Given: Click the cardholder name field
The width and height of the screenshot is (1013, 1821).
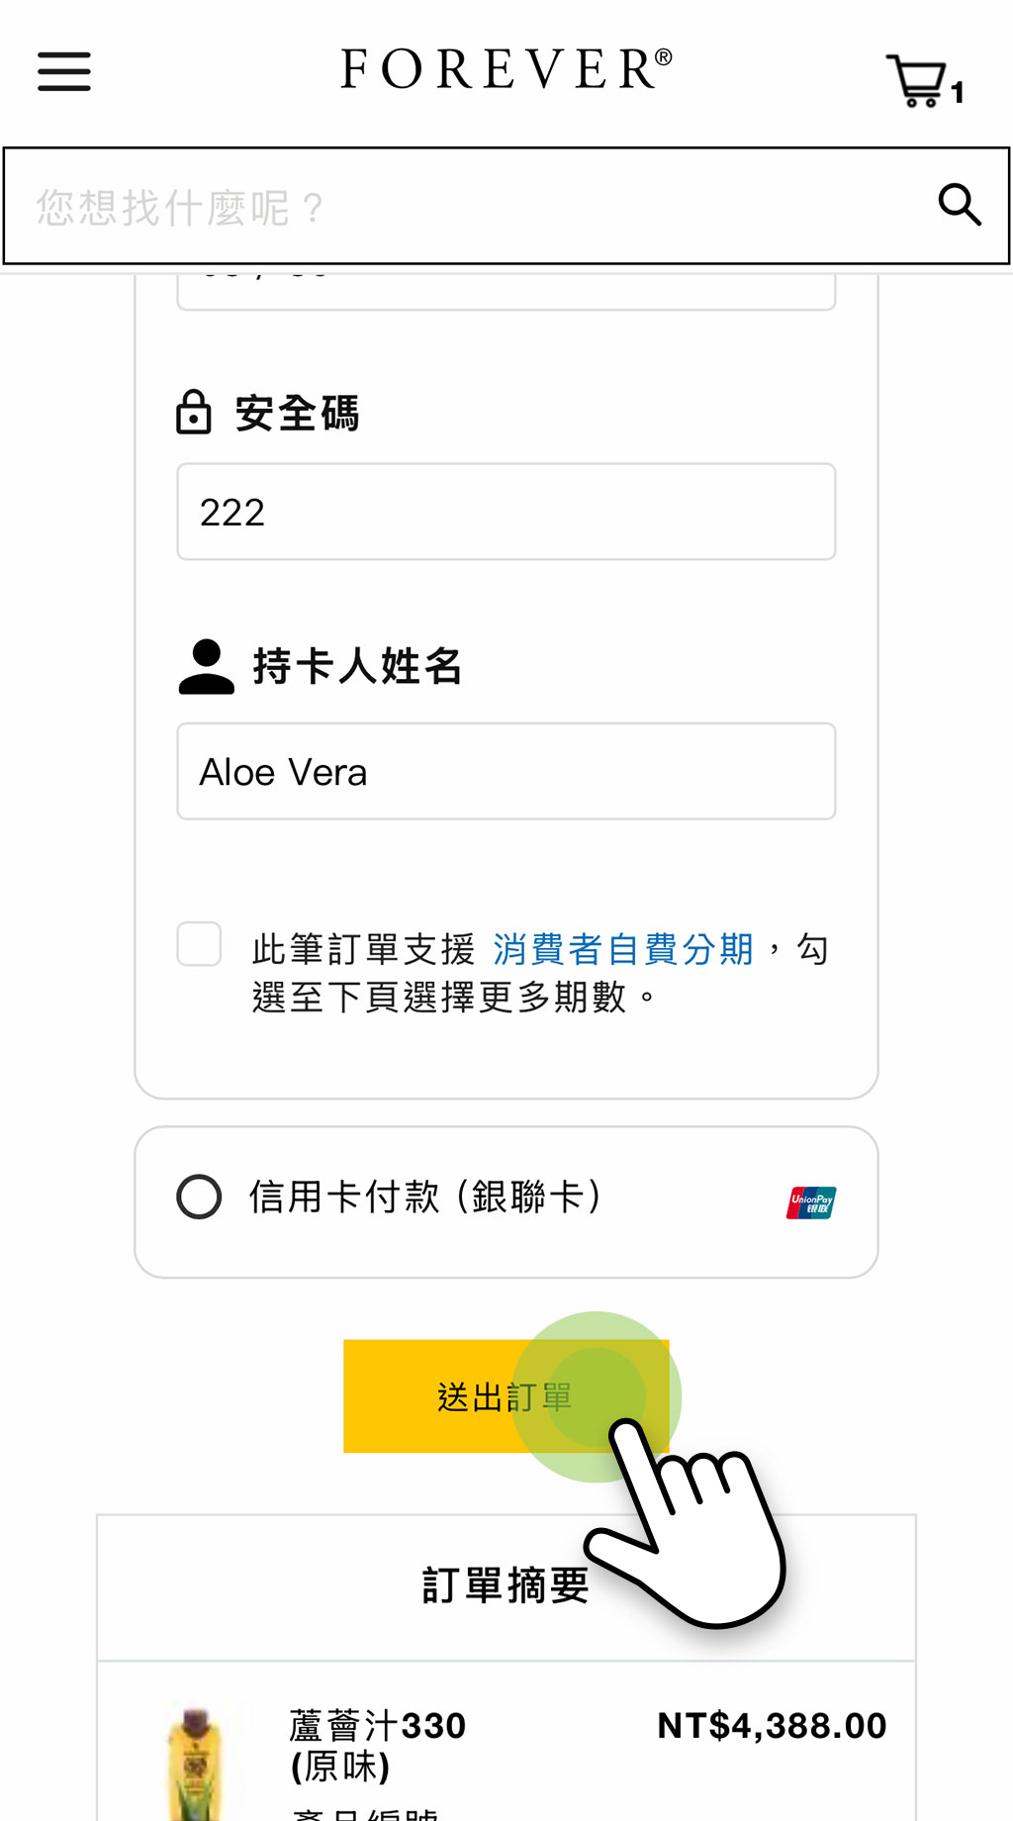Looking at the screenshot, I should 506,772.
